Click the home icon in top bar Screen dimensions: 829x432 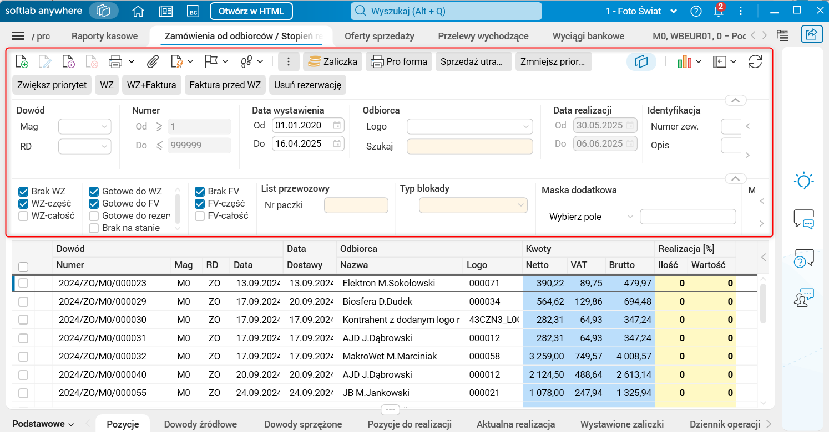tap(138, 11)
